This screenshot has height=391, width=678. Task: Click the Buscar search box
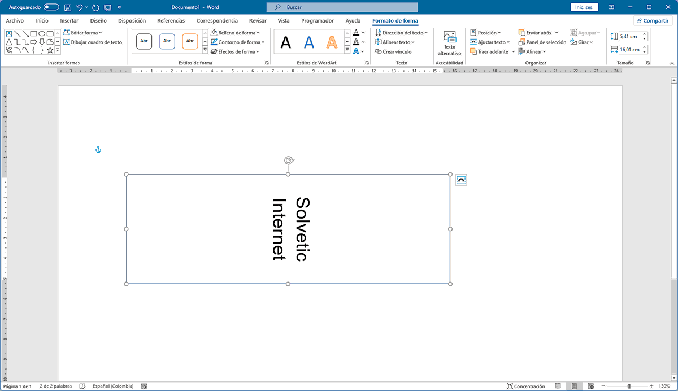click(x=342, y=7)
